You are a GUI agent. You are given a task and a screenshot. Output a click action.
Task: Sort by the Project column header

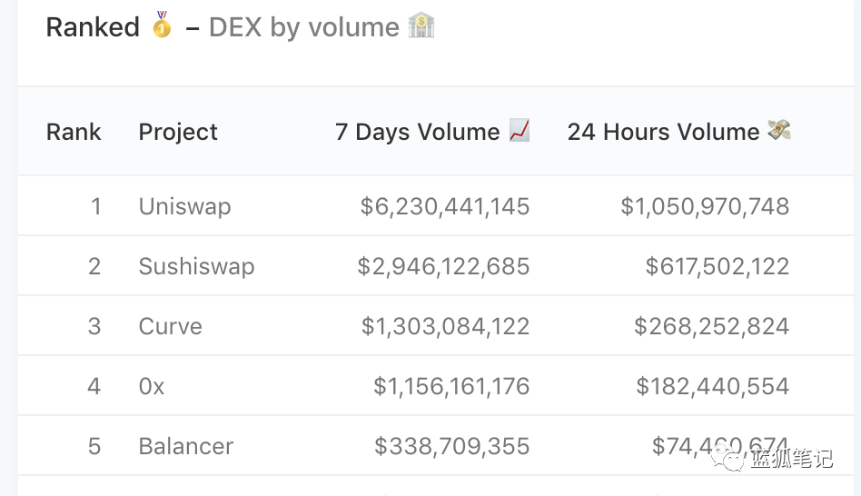178,132
